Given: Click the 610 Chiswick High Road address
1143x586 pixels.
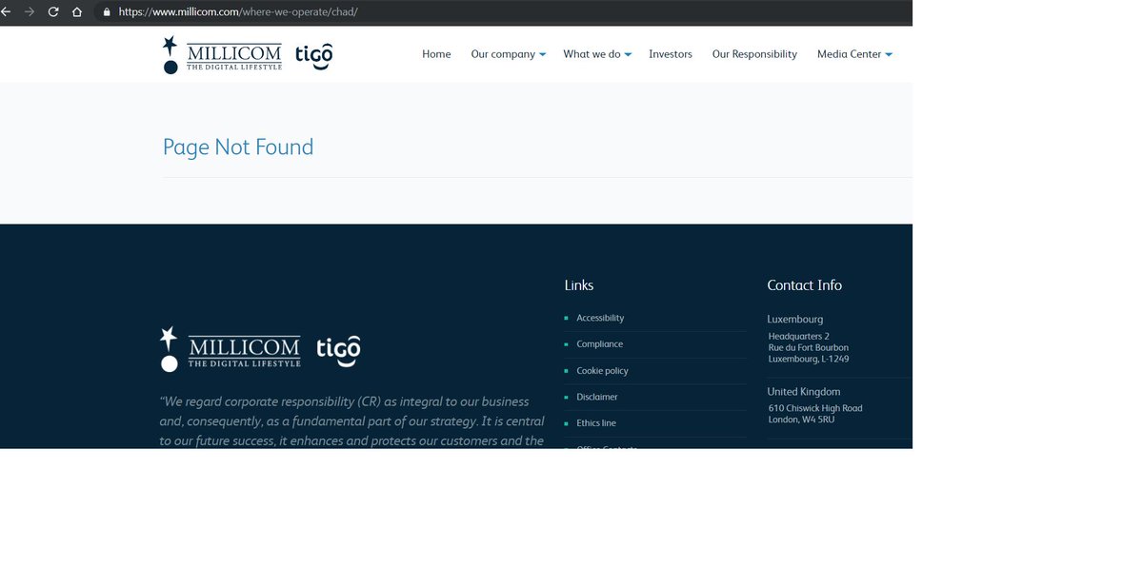Looking at the screenshot, I should (815, 408).
